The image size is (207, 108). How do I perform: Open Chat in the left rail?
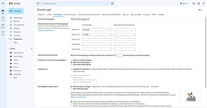[3, 19]
